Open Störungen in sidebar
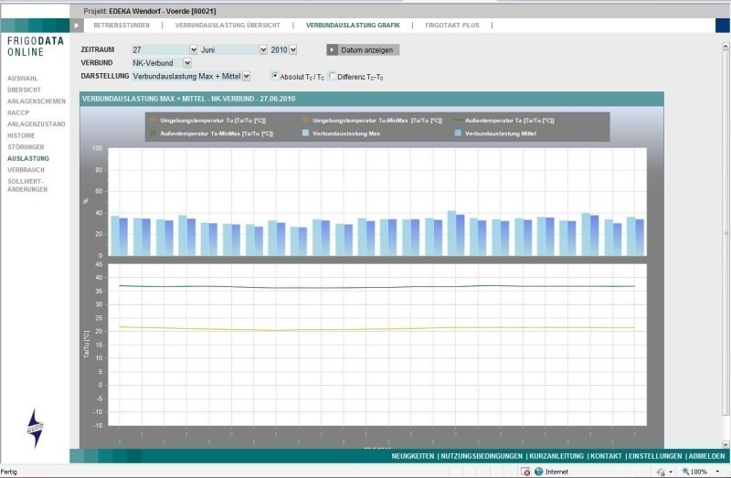This screenshot has width=731, height=478. 26,147
